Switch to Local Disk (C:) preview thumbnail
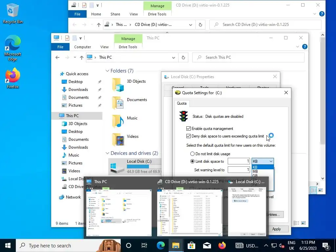This screenshot has width=336, height=252. [247, 207]
